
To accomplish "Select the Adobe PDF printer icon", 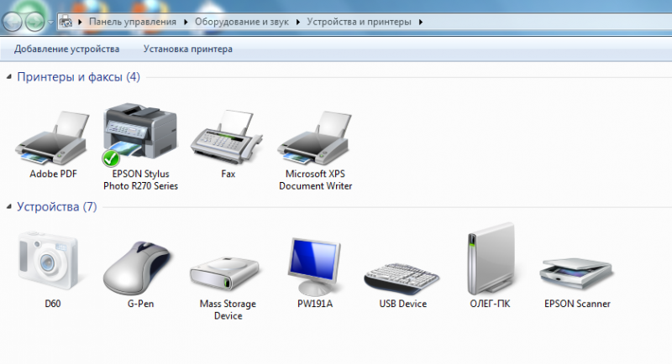I will [52, 138].
